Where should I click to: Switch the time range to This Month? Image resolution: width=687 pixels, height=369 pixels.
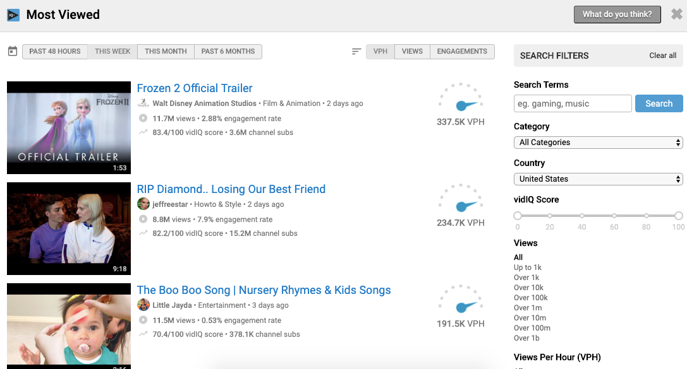[166, 52]
